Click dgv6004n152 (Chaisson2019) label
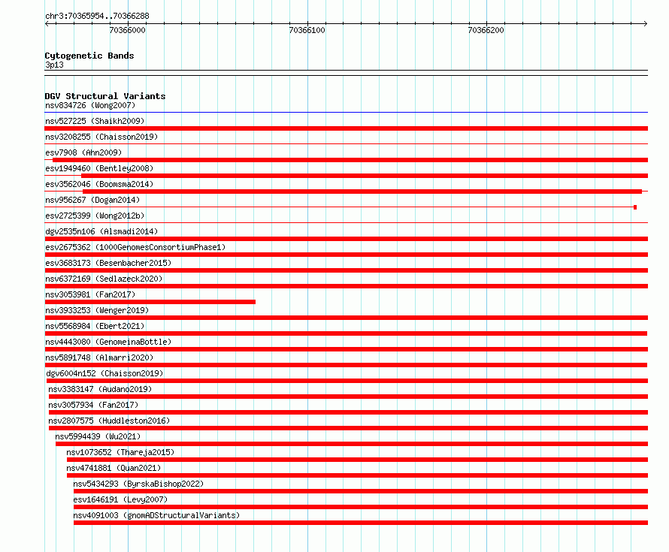Screen dimensions: 669x552 [x=104, y=373]
